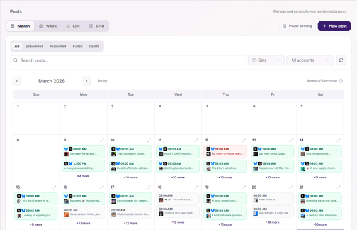Viewport: 357px width, 230px height.
Task: Open 'Trump's DOJ sees right' post
Action: click(x=178, y=211)
